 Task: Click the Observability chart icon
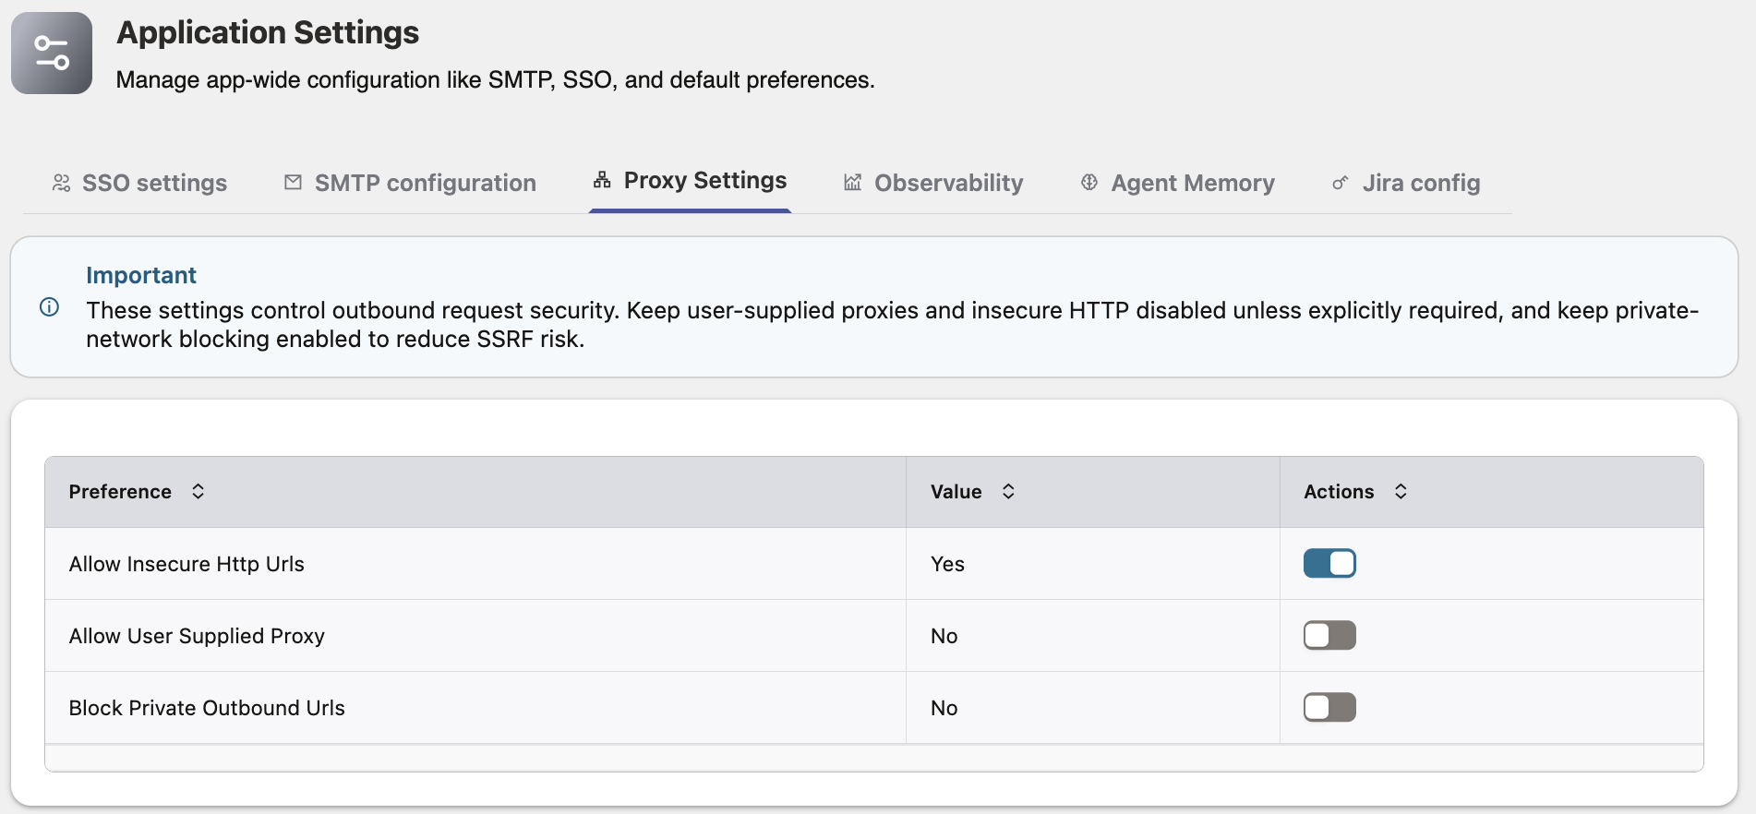[x=852, y=182]
